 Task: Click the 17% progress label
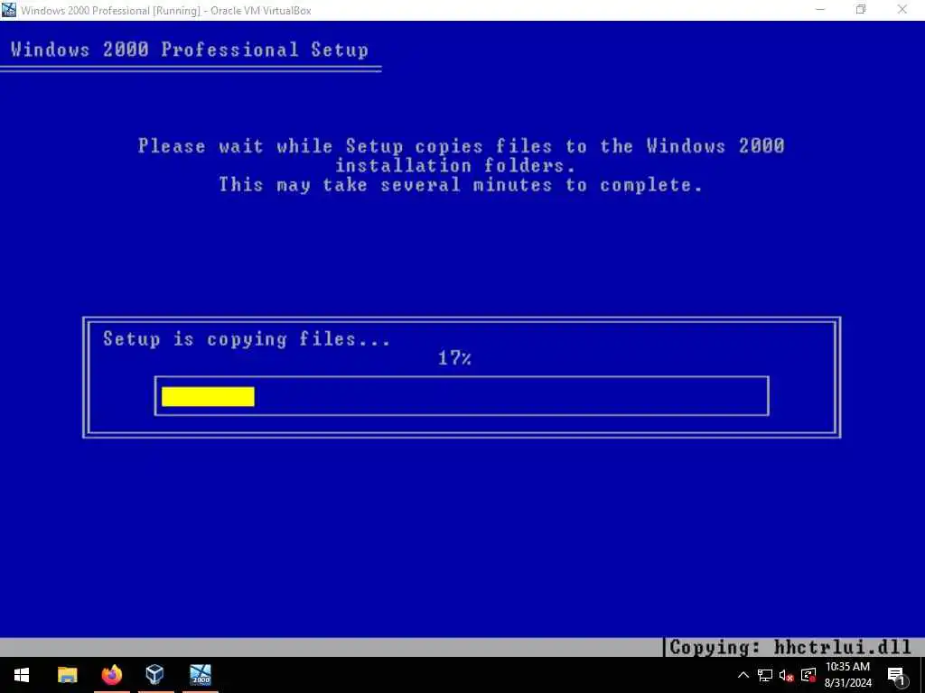click(x=454, y=357)
